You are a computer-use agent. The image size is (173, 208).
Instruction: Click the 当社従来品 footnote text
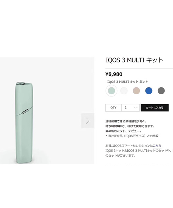tap(132, 136)
